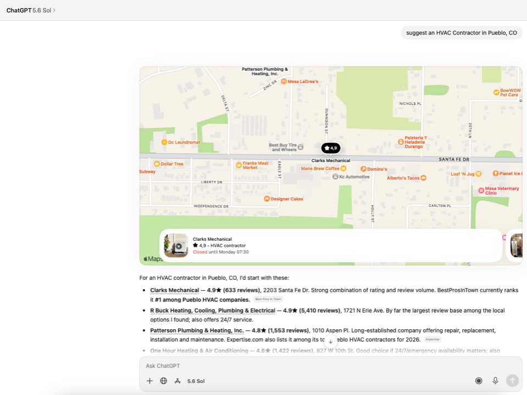Screen dimensions: 527x395
Task: Select the Planet Ice map marker
Action: (x=496, y=173)
